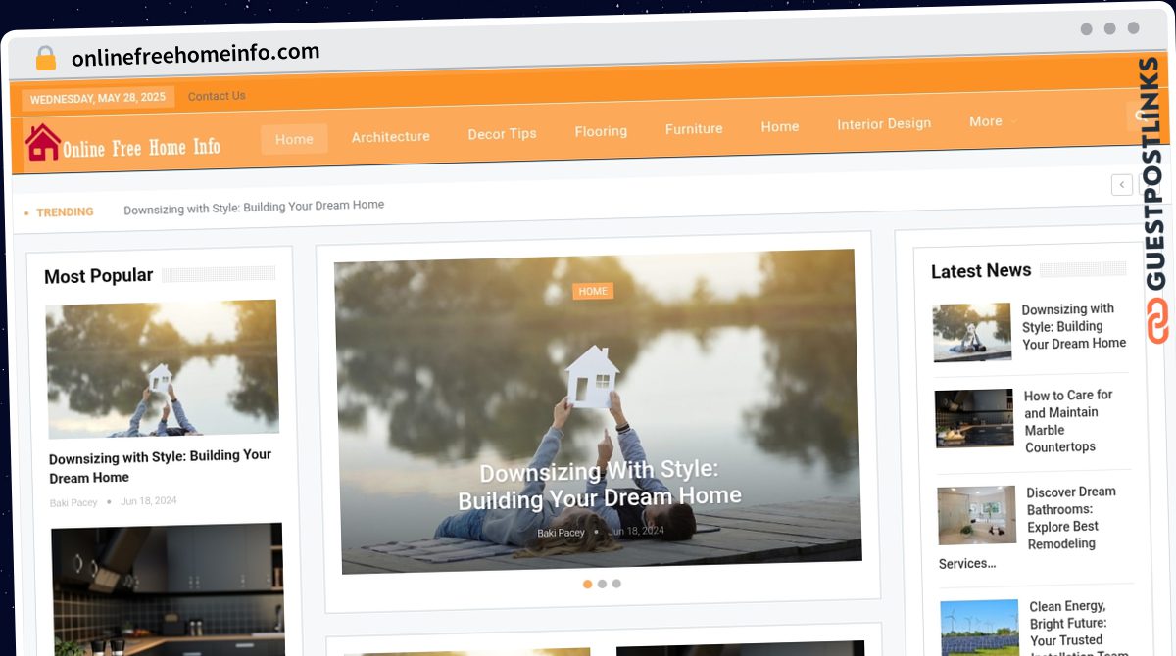Click Jun 18, 2024 date on slider

pyautogui.click(x=636, y=531)
